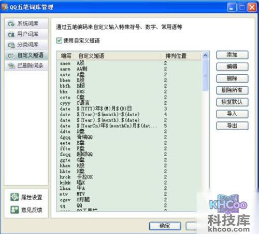
Task: Toggle the 使用自定义短语 checkbox
Action: coord(59,40)
